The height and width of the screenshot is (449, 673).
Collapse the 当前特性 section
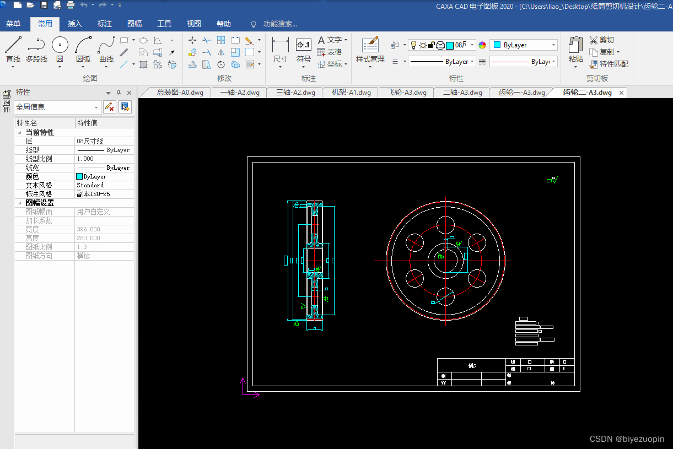(20, 133)
